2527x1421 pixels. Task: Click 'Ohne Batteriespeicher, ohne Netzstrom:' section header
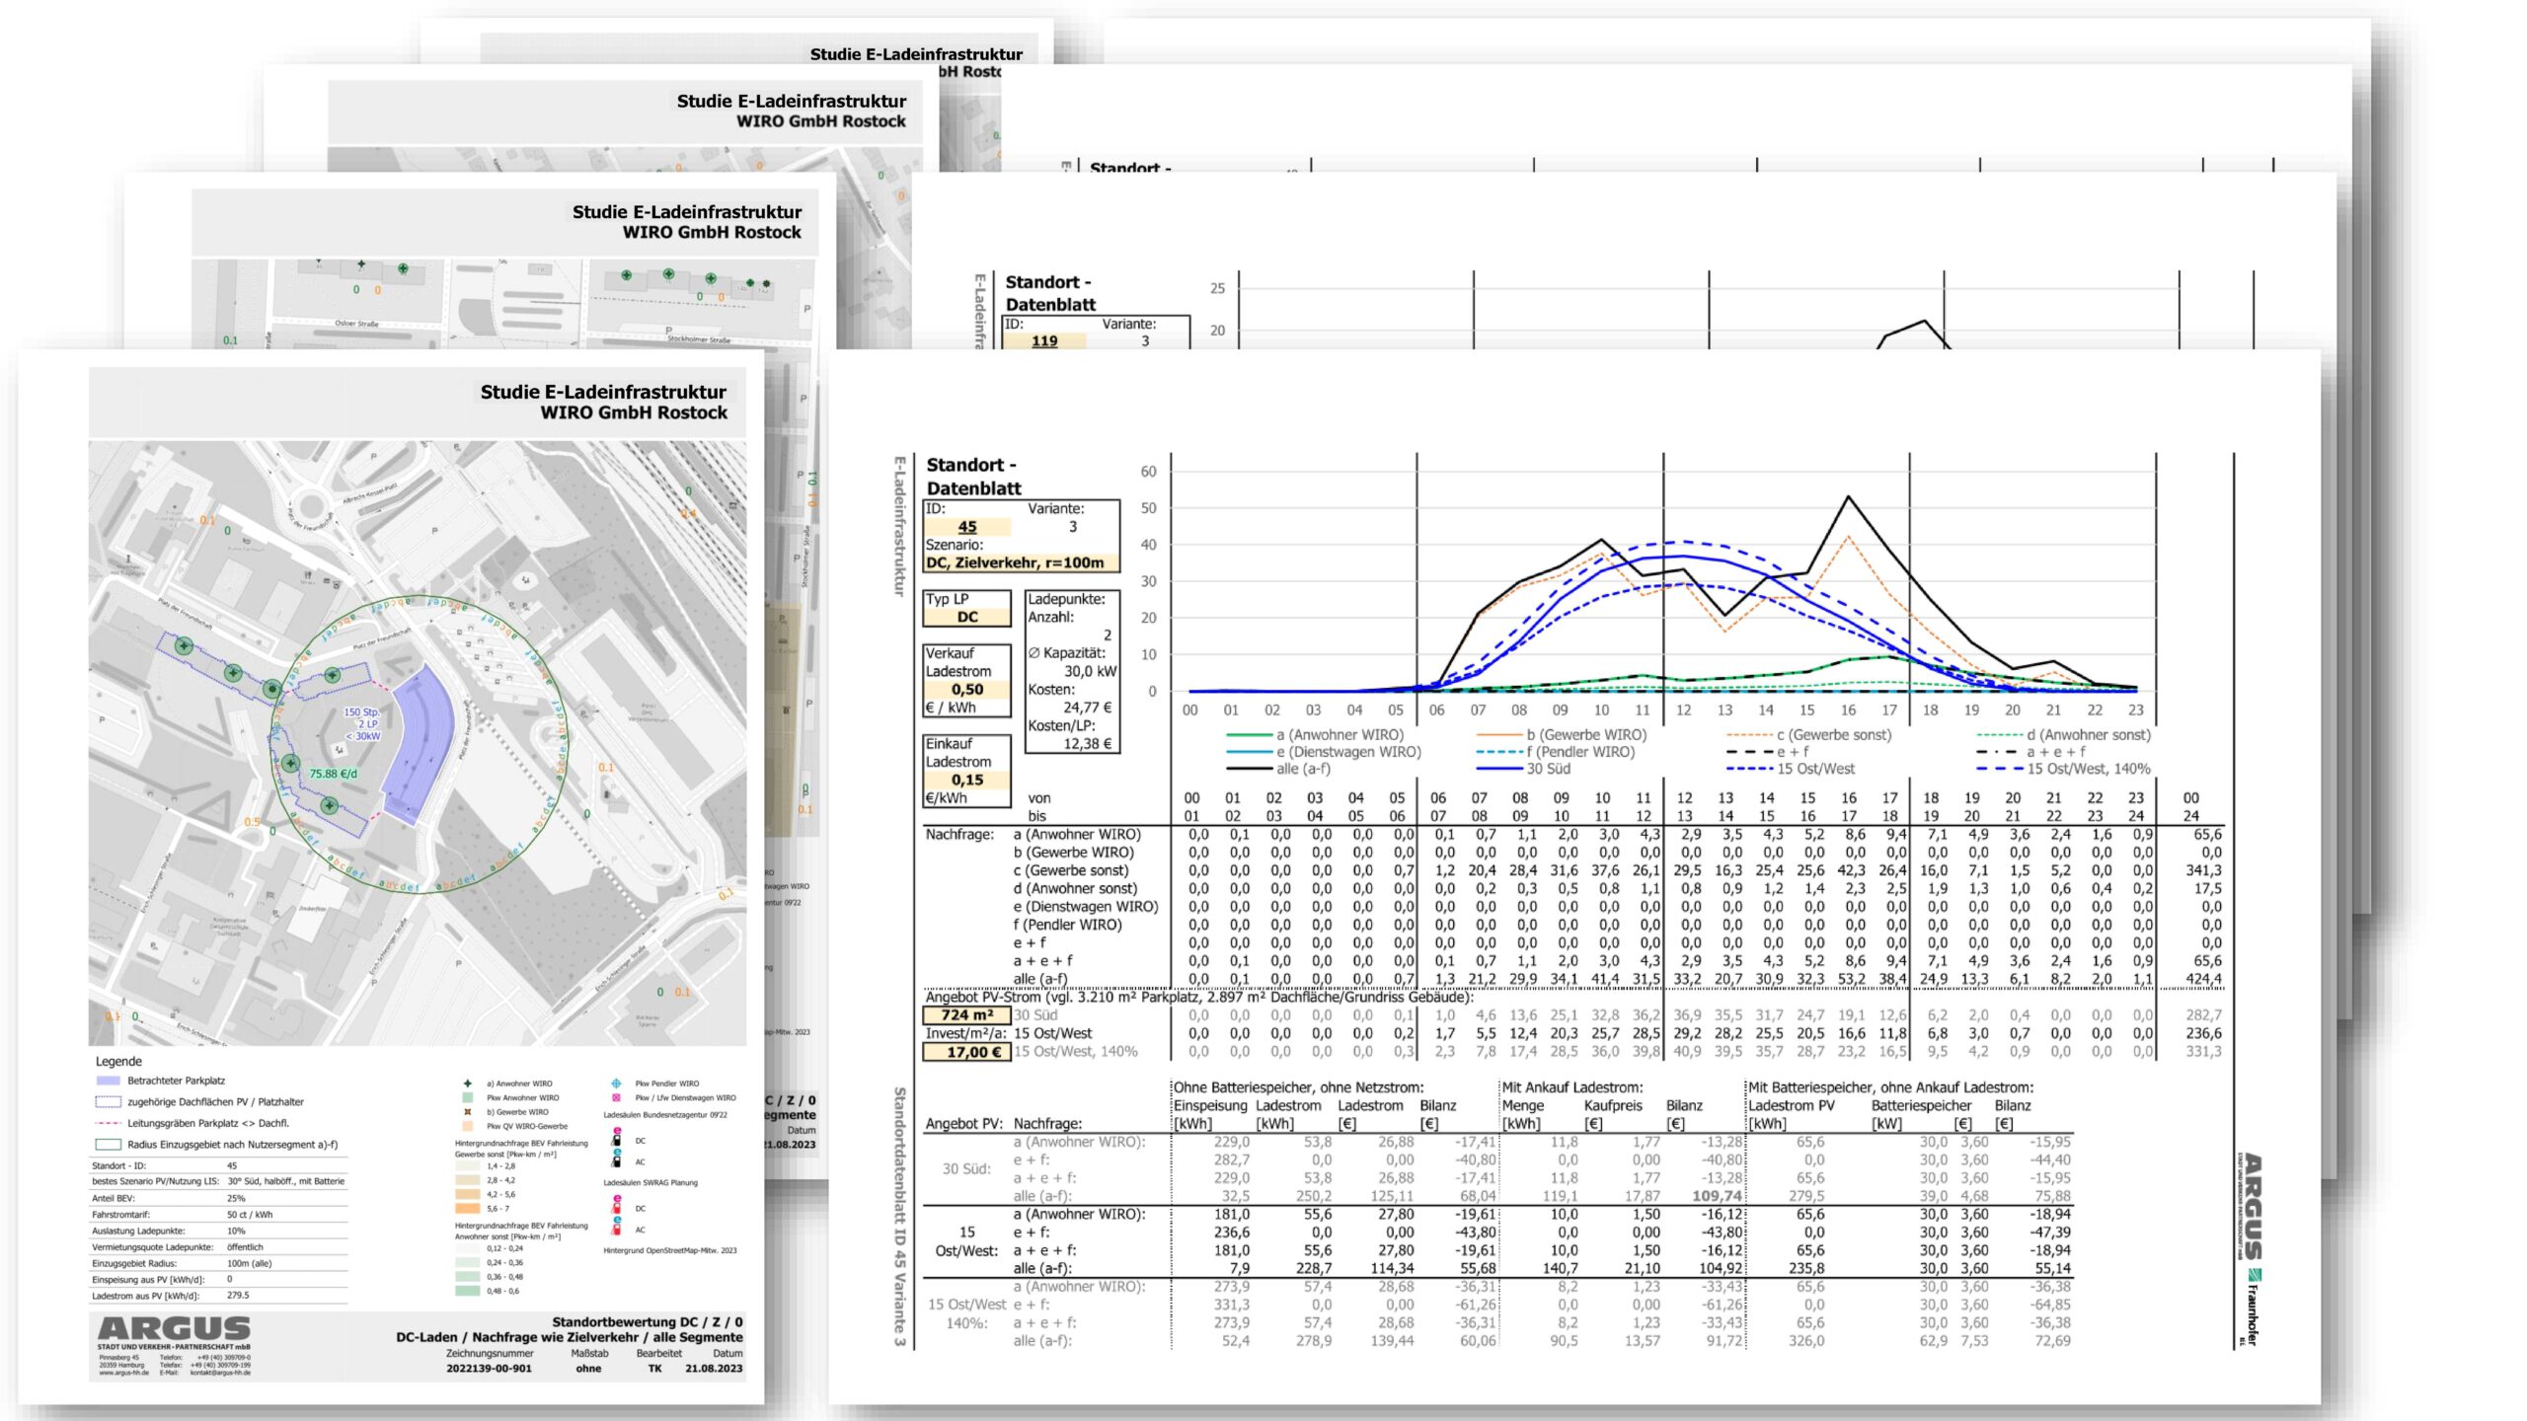pyautogui.click(x=1298, y=1087)
